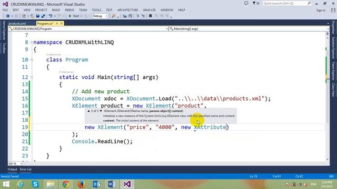Open the Toolbox side tab
337x189 pixels.
pos(4,48)
